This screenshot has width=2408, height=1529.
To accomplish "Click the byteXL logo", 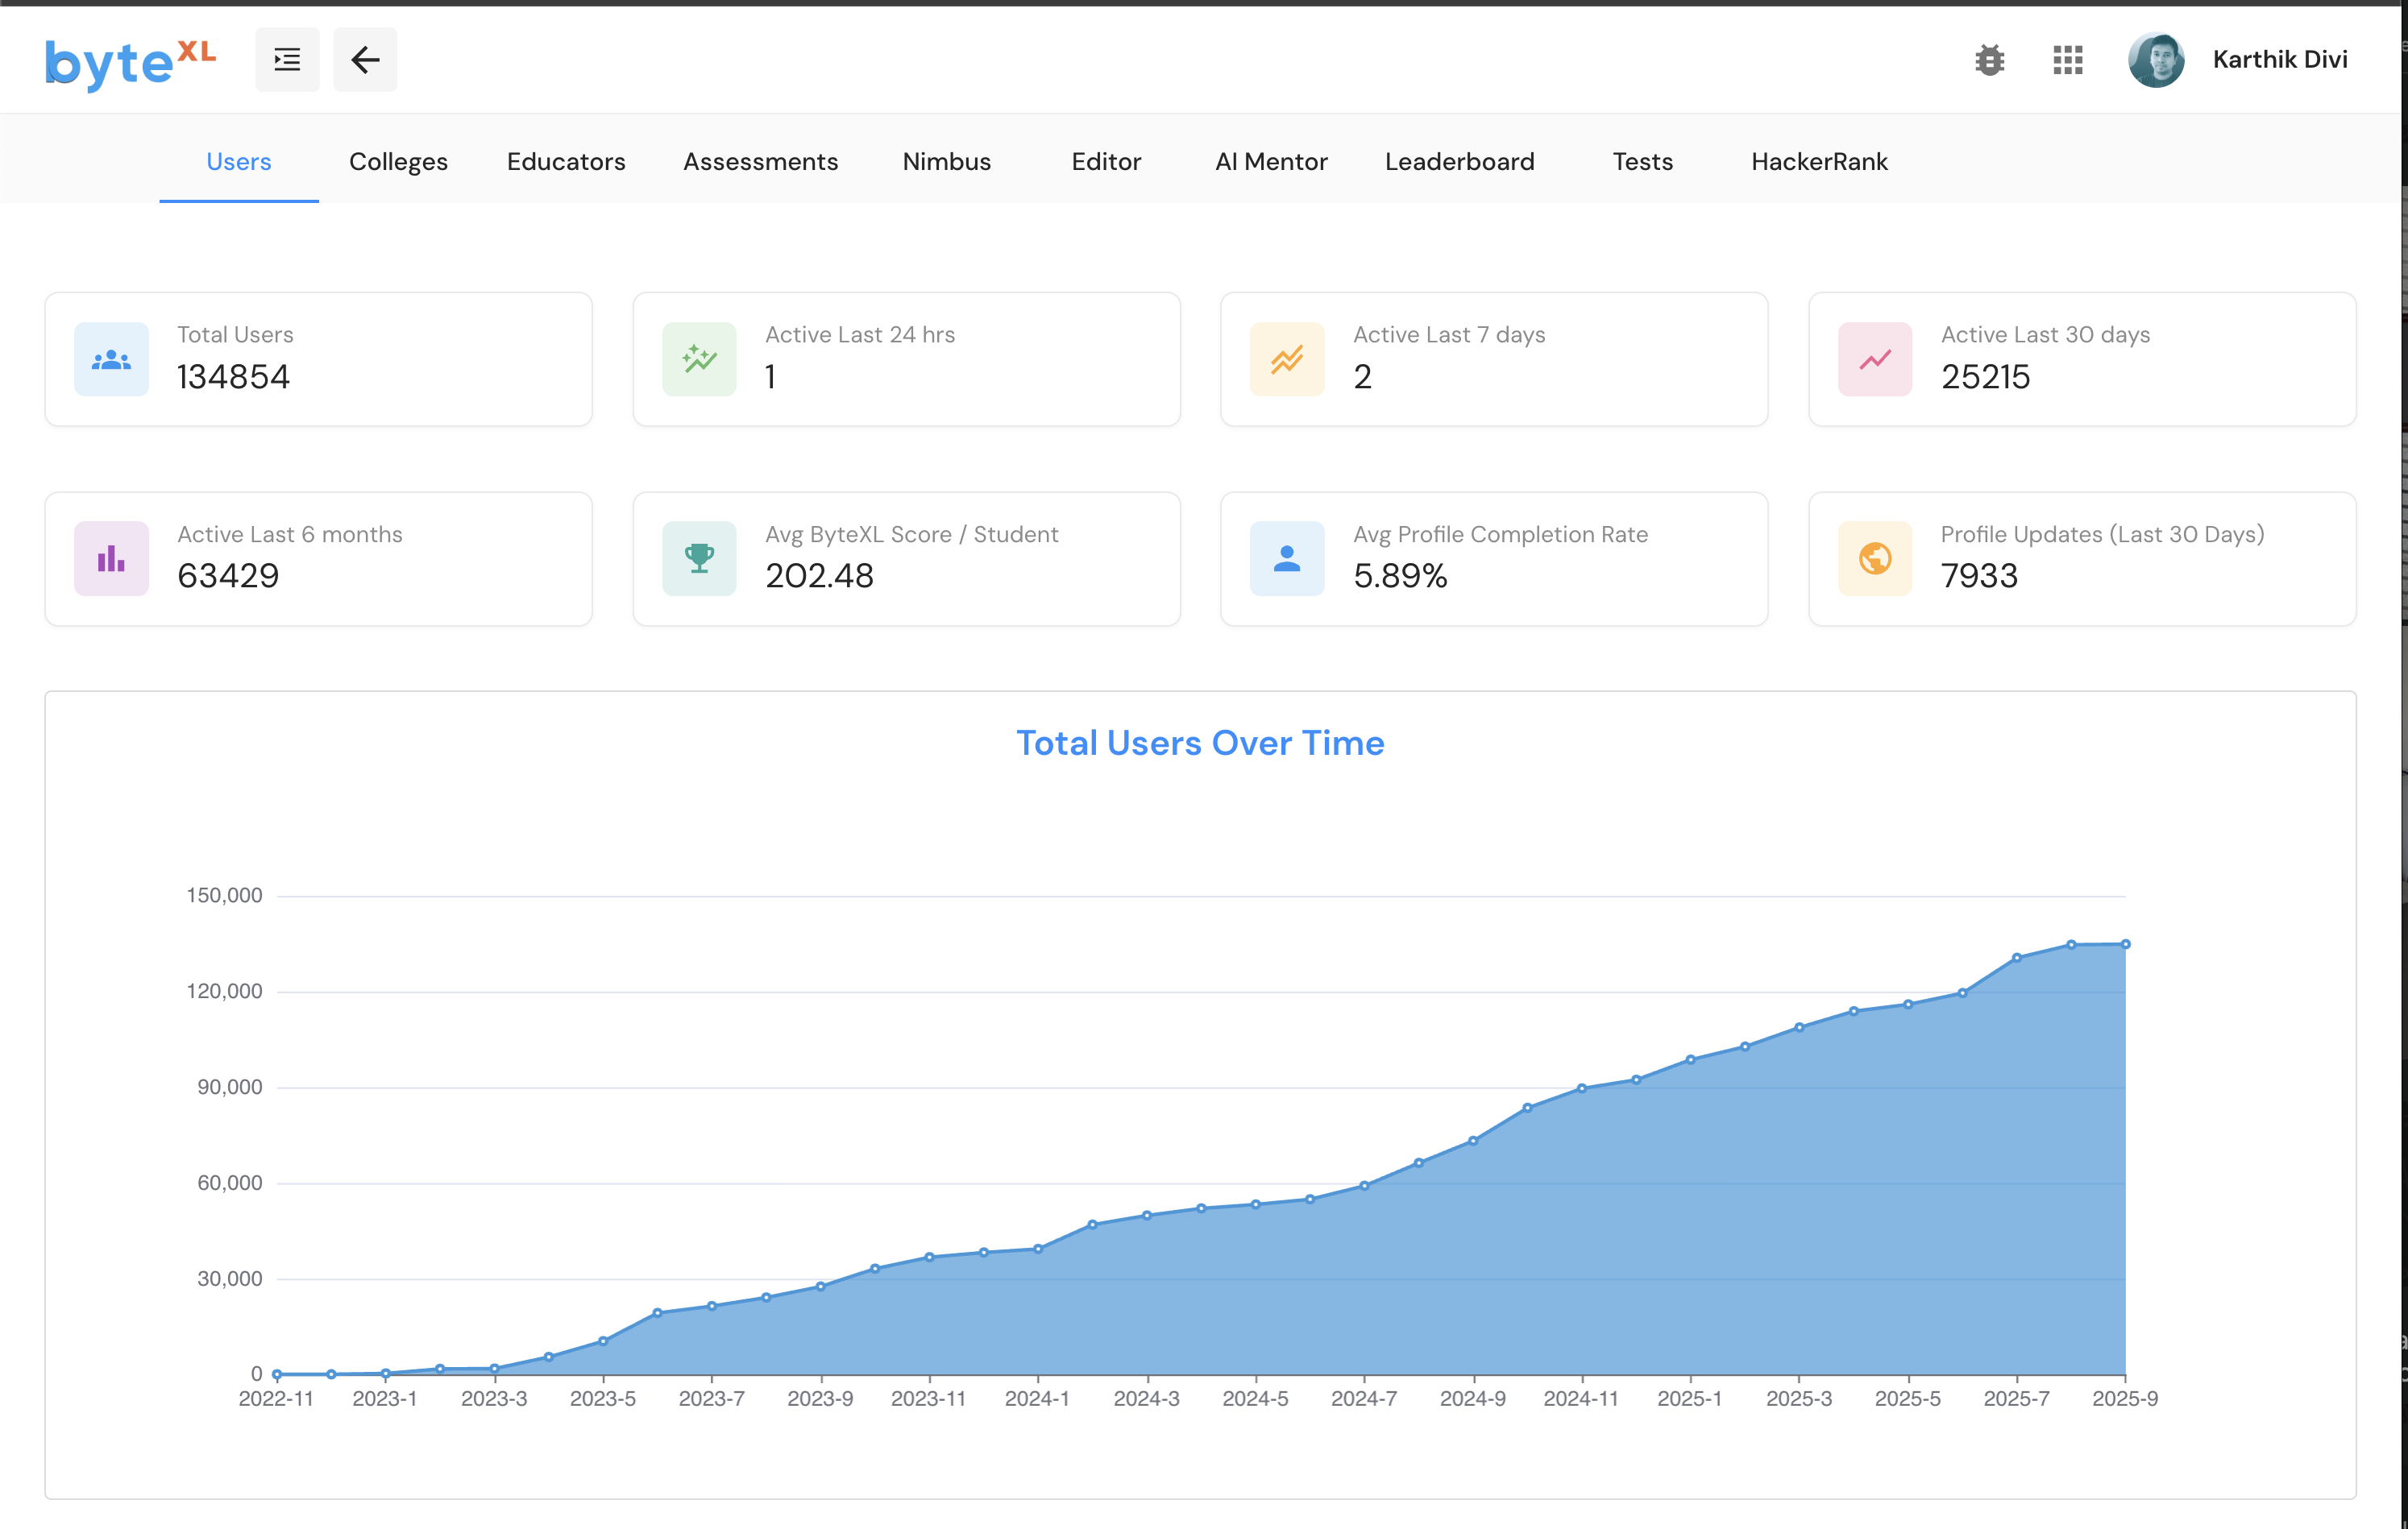I will pyautogui.click(x=130, y=62).
